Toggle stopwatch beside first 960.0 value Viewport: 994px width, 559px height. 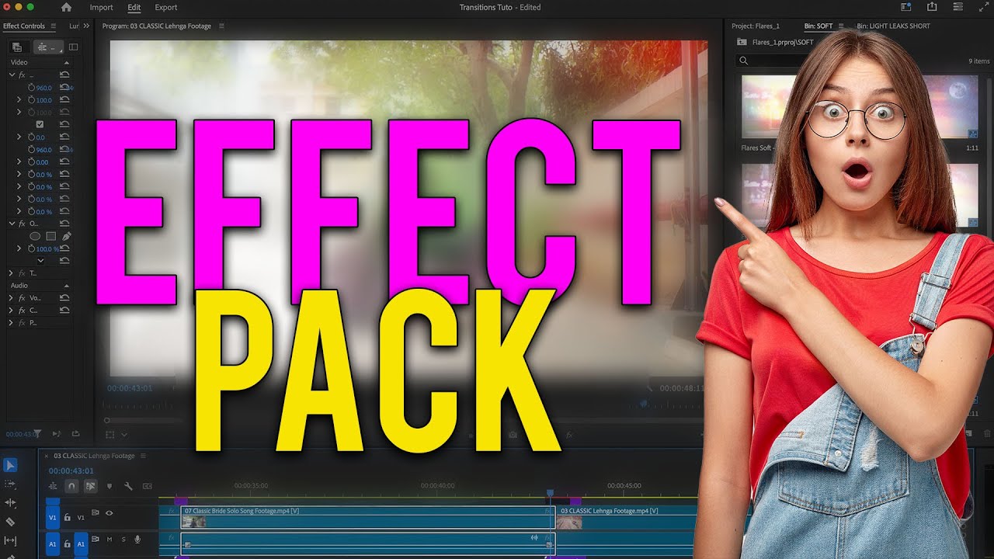(32, 88)
